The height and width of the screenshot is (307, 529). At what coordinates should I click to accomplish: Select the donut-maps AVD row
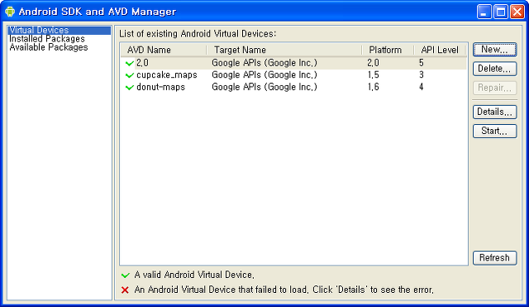293,87
